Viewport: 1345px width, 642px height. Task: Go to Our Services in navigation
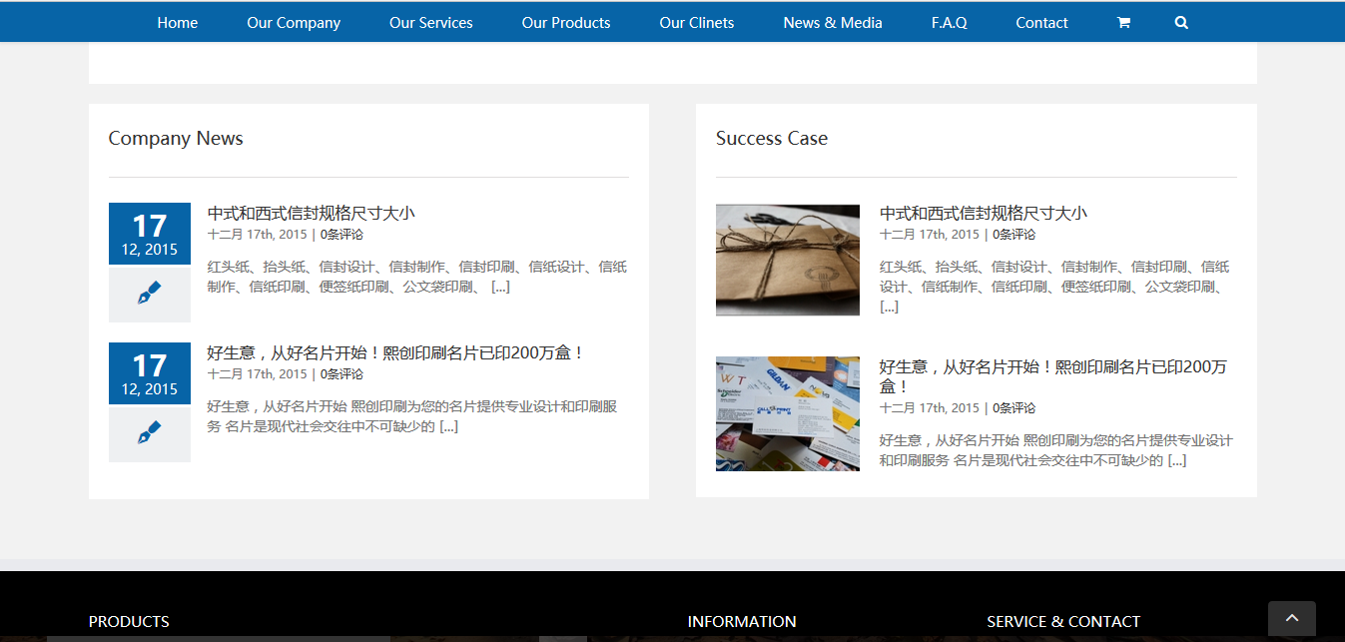(x=430, y=23)
